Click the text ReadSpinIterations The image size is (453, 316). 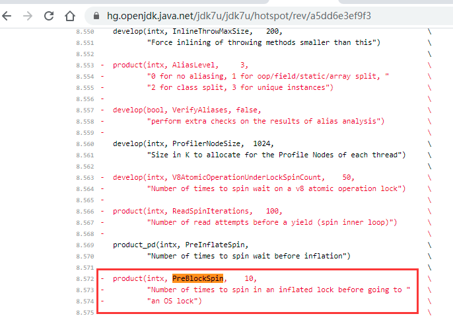coord(211,211)
